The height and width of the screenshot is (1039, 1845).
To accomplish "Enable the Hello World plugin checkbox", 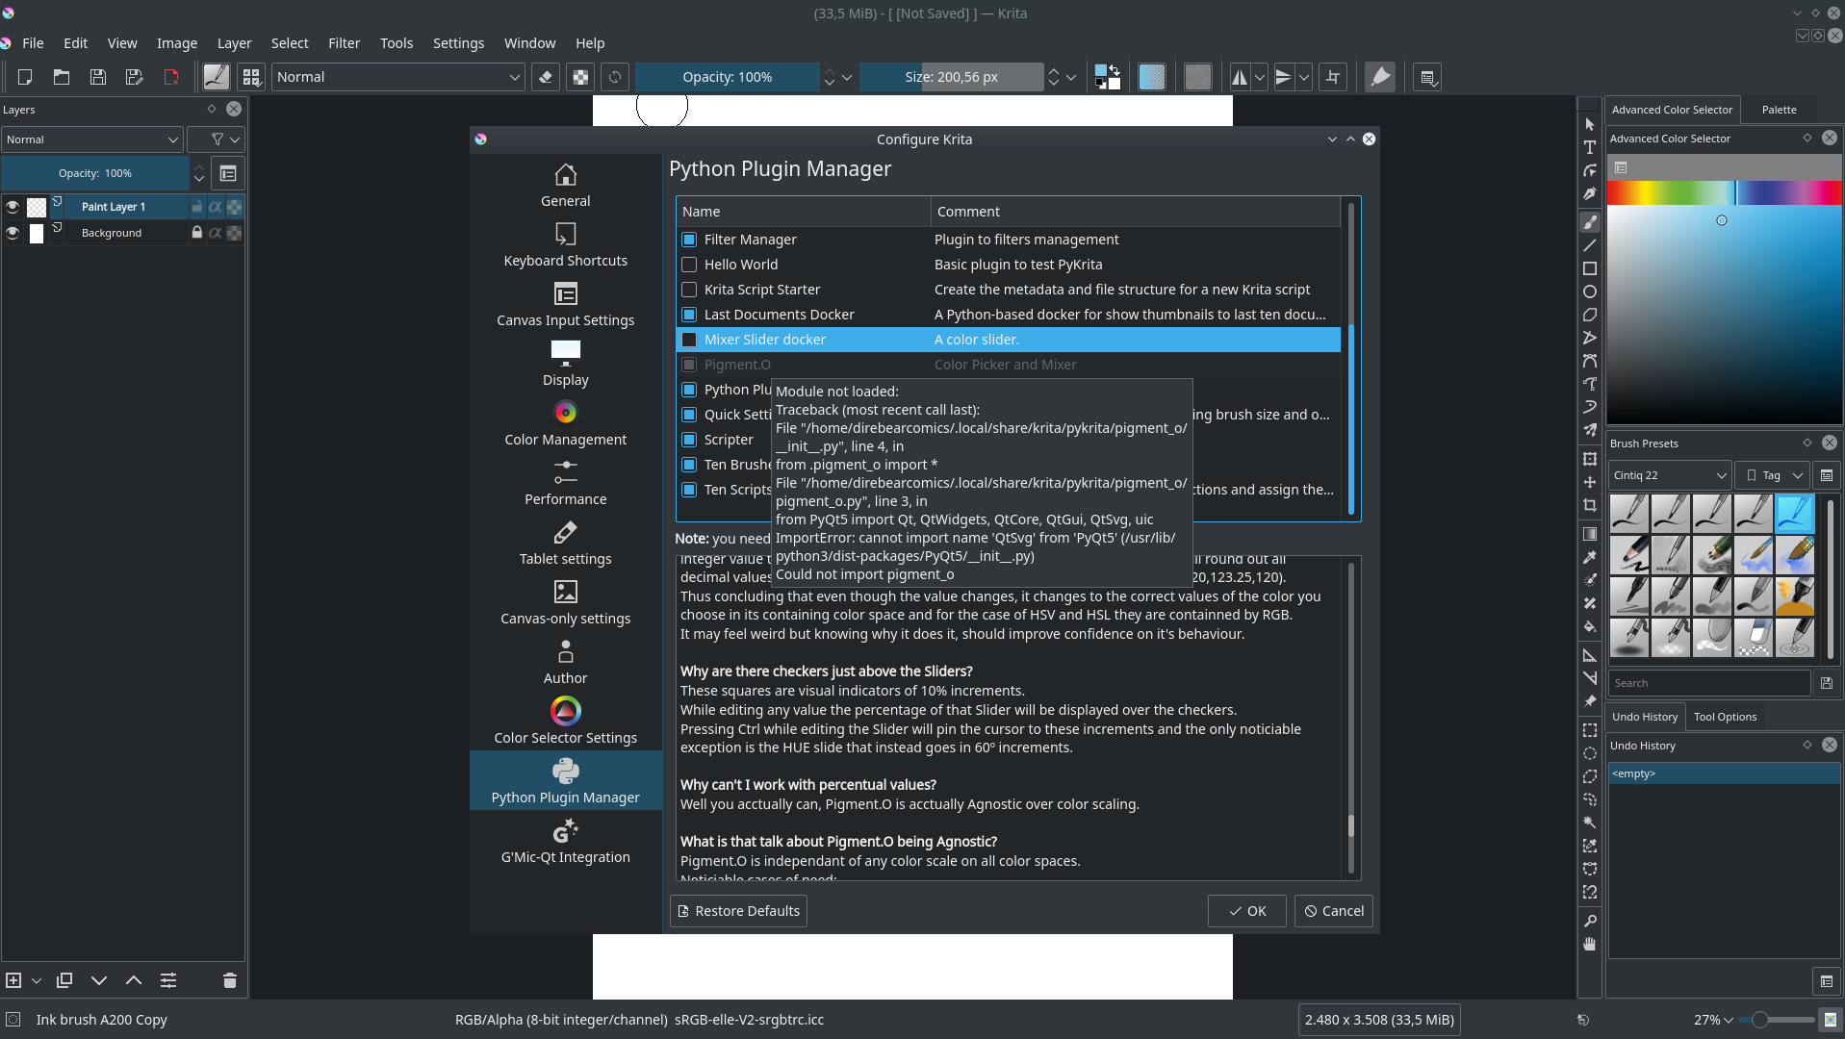I will (x=689, y=265).
